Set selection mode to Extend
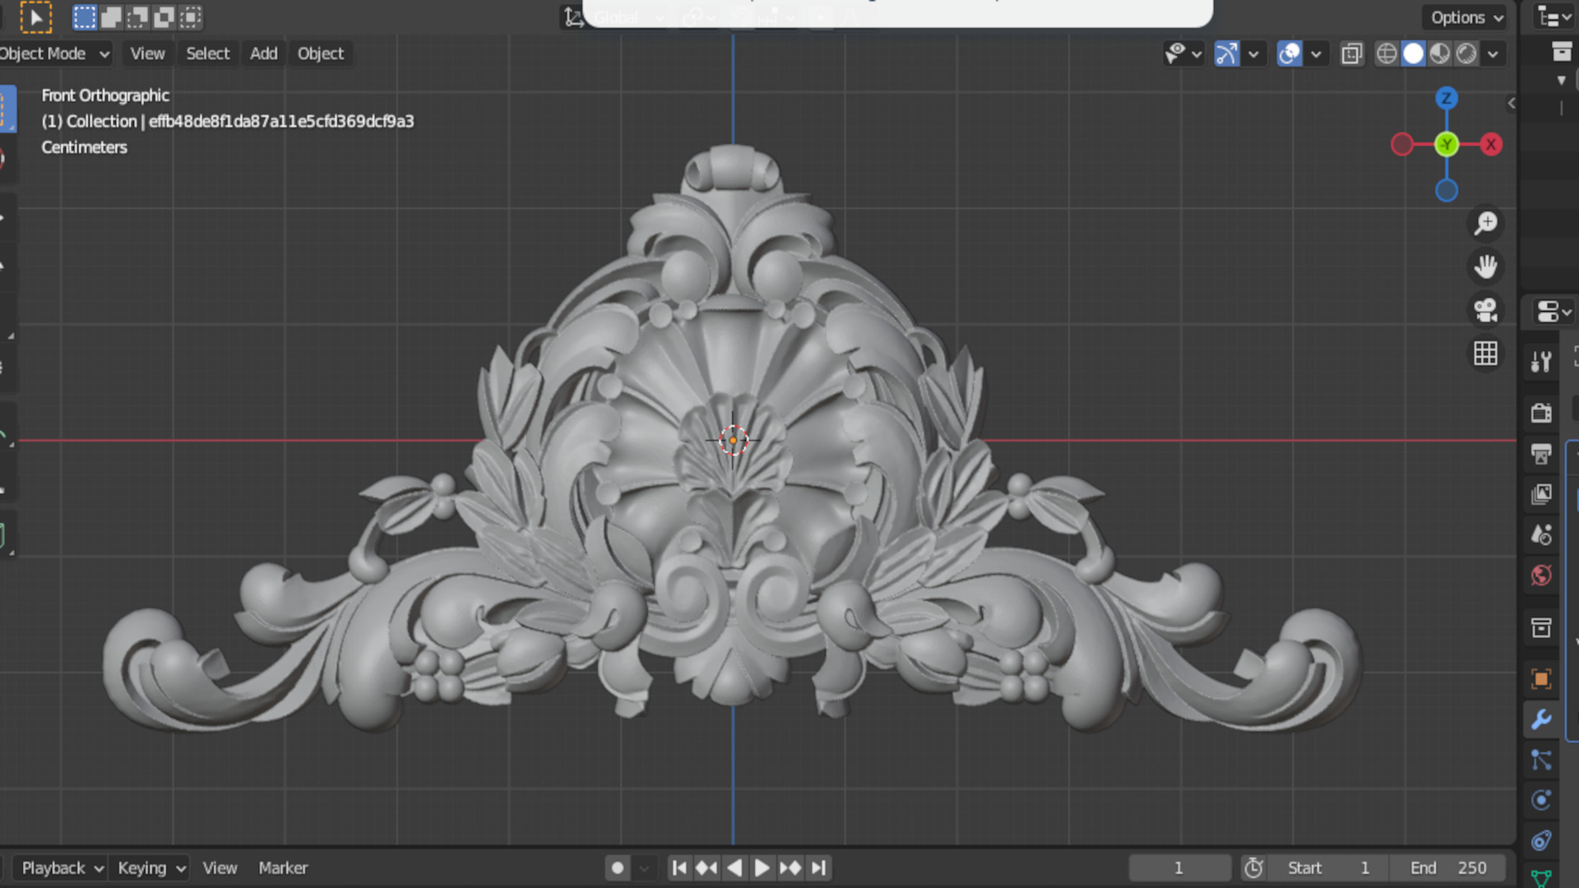The height and width of the screenshot is (888, 1579). [x=111, y=17]
